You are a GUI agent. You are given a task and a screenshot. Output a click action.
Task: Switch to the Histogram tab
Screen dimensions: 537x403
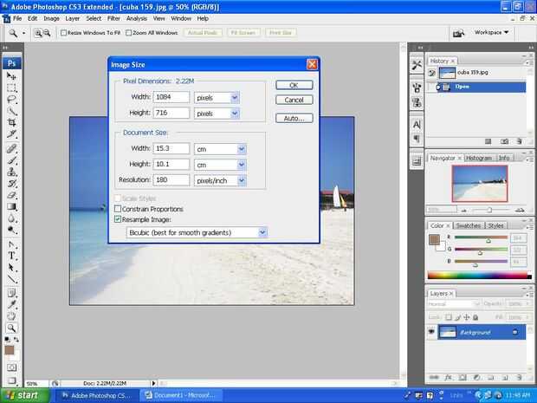[479, 158]
